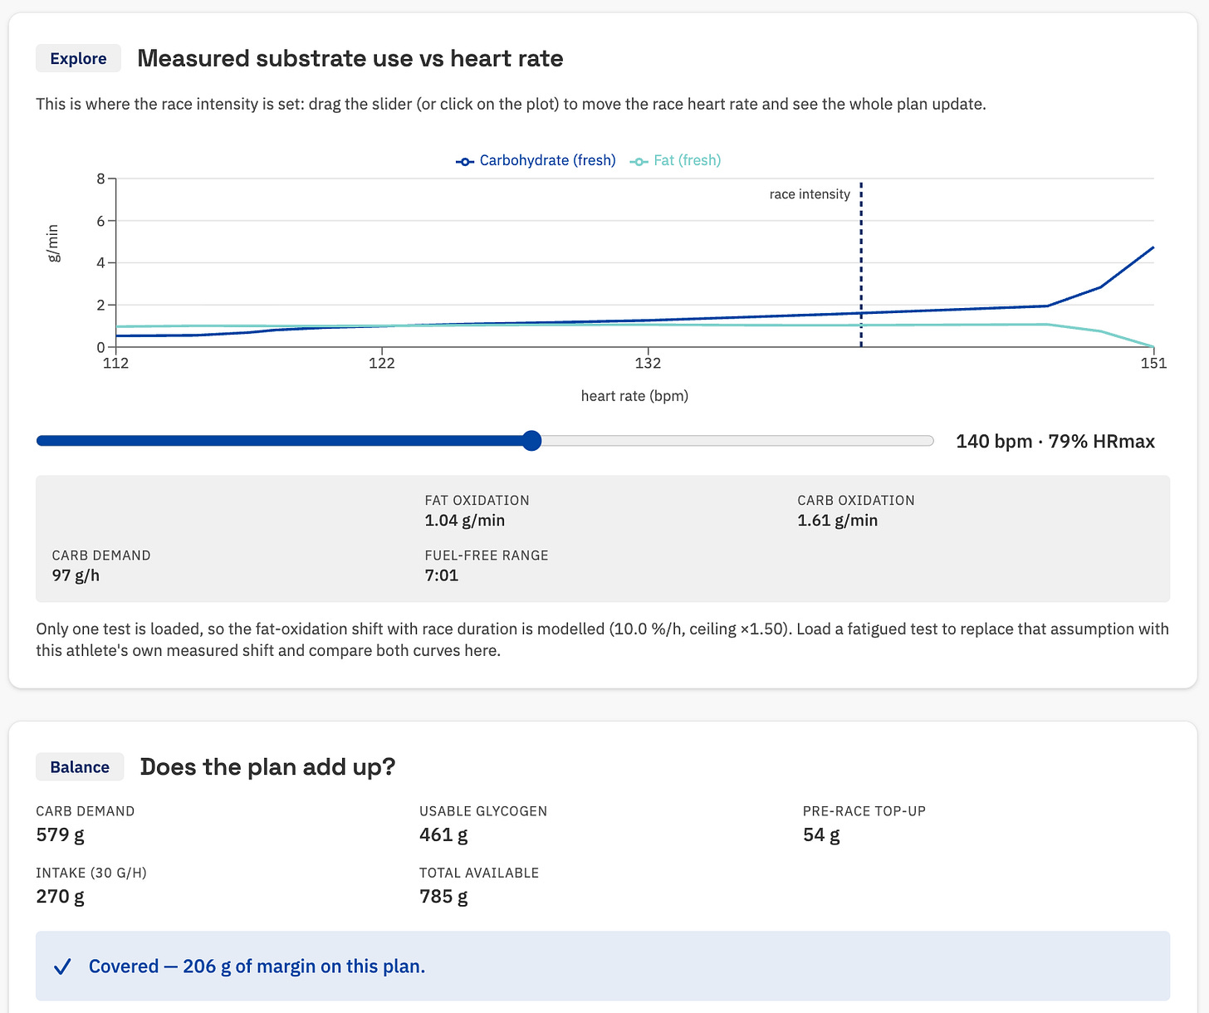Click the Covered 206 g margin banner
Image resolution: width=1209 pixels, height=1013 pixels.
[603, 966]
